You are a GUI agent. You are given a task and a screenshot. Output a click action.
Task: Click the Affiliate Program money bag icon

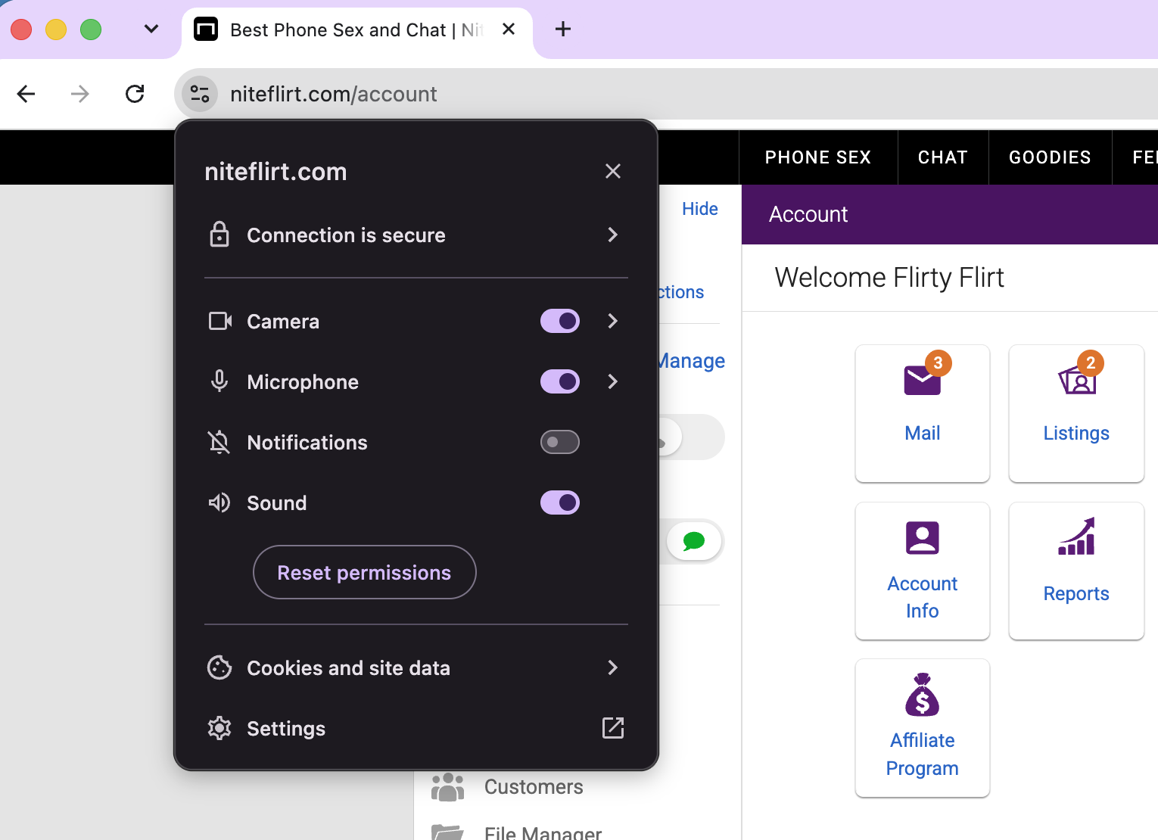pos(923,695)
